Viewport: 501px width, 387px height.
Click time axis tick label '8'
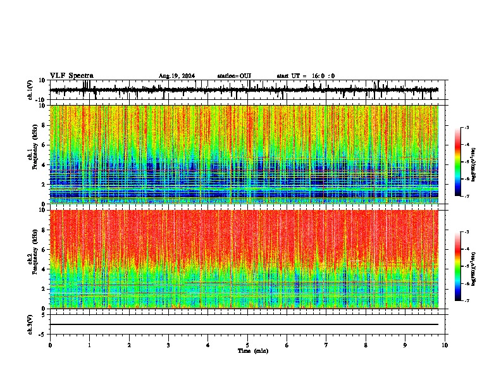(x=366, y=345)
